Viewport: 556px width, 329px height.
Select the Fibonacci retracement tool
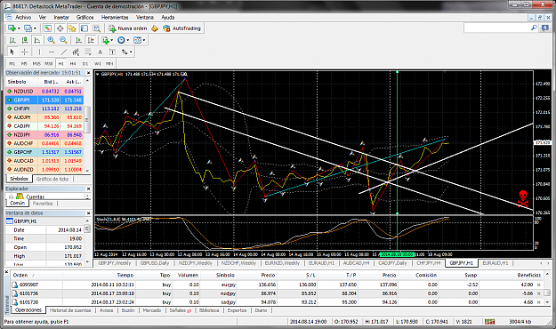click(x=87, y=52)
